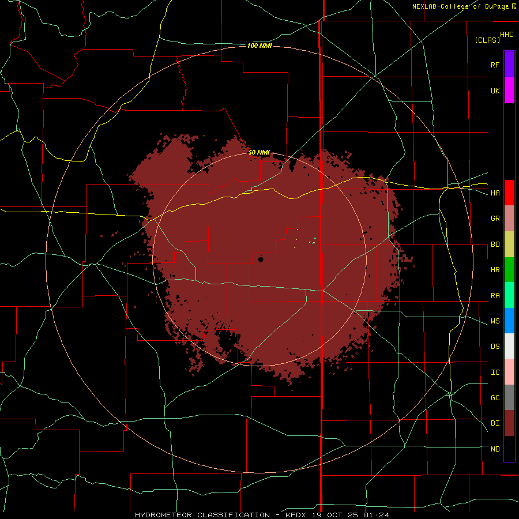Viewport: 519px width, 519px height.
Task: Click the Hydrometeor Classification KFDX title caption
Action: tap(262, 515)
